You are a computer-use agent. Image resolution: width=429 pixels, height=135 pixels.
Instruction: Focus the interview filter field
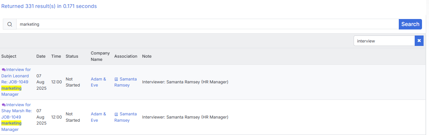384,41
